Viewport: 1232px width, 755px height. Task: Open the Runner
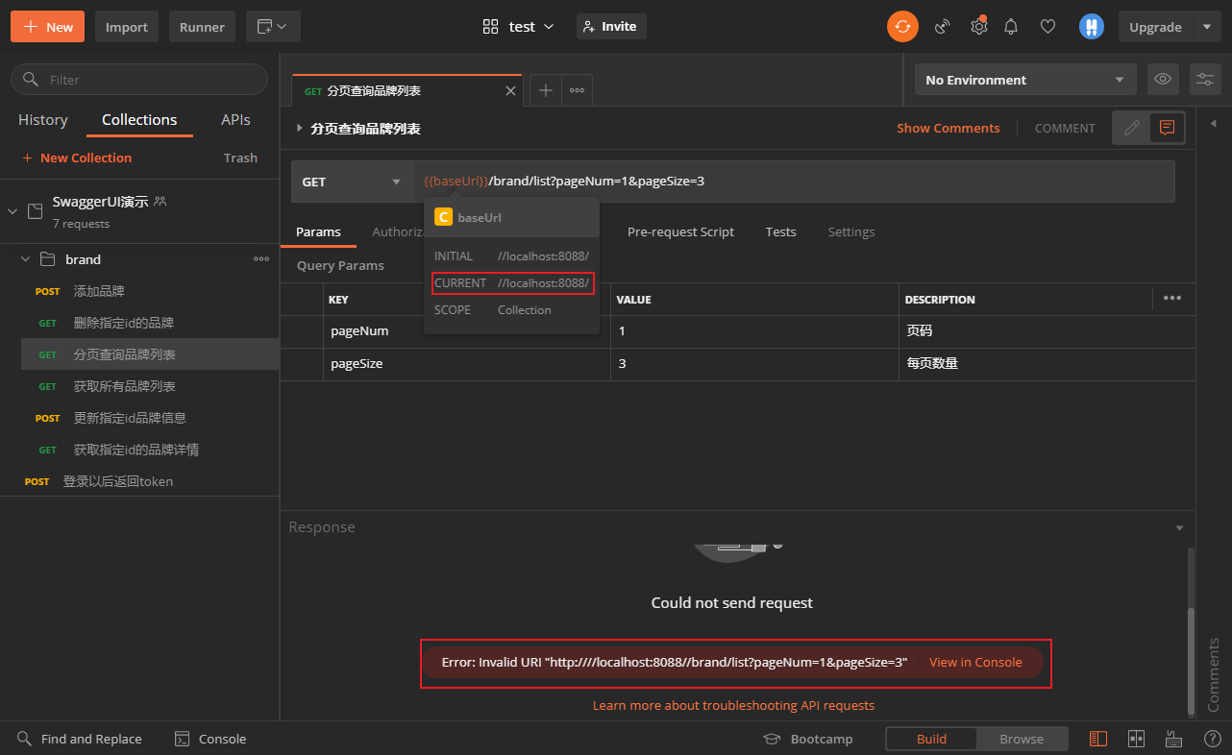pyautogui.click(x=203, y=27)
